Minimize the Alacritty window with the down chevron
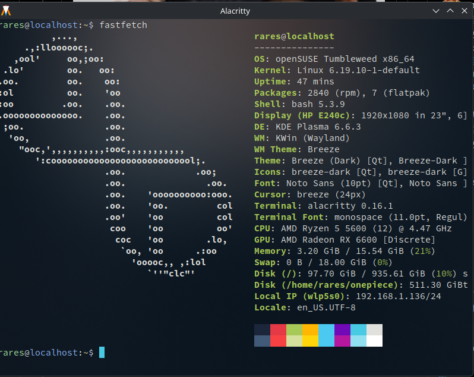474x377 pixels. 435,11
